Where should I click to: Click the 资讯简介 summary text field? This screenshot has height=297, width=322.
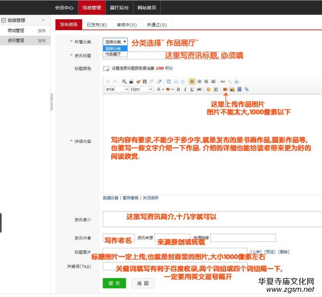coord(209,220)
